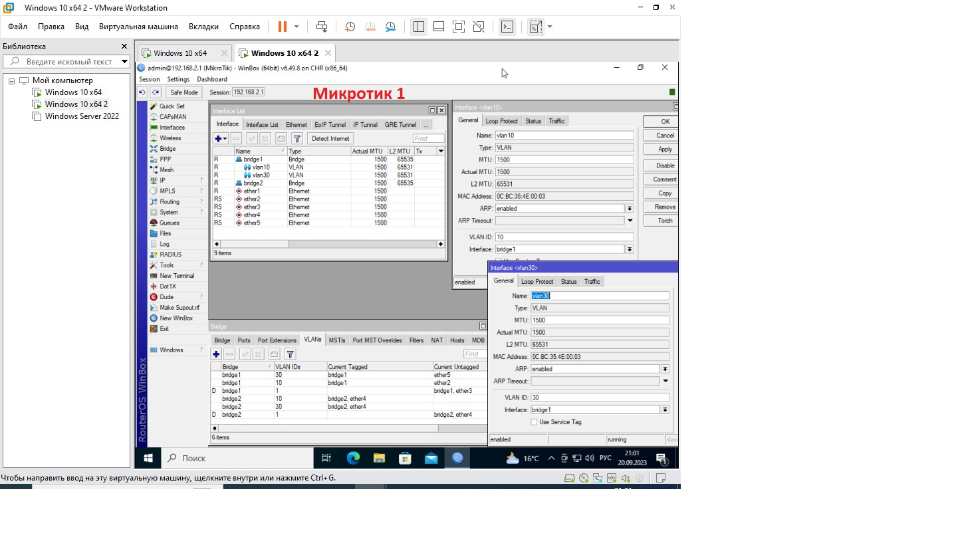Click Make Supout.rif in sidebar
The width and height of the screenshot is (956, 545).
point(179,308)
